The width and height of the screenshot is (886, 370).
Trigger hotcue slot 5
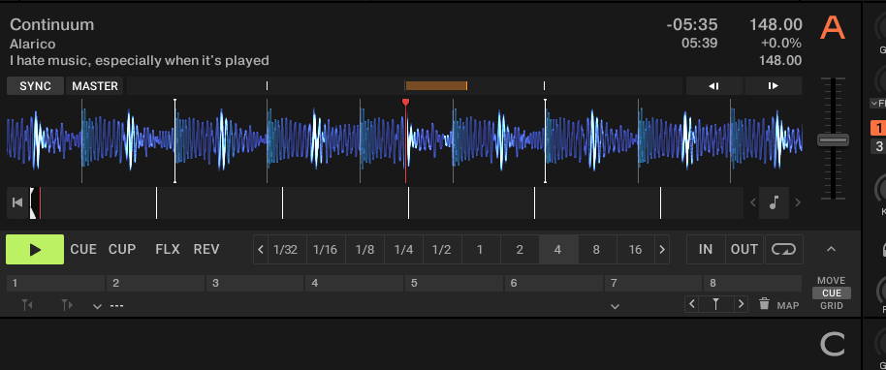click(x=455, y=283)
